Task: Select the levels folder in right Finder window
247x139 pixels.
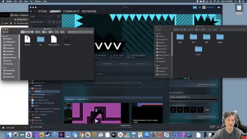Action: coord(198,51)
